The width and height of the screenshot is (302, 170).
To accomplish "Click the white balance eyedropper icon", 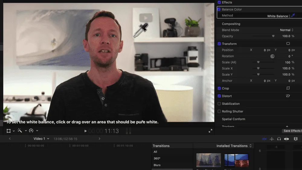I will [293, 16].
